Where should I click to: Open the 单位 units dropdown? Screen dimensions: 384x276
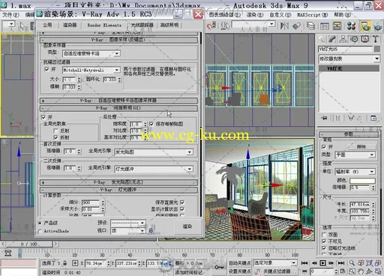(355, 172)
